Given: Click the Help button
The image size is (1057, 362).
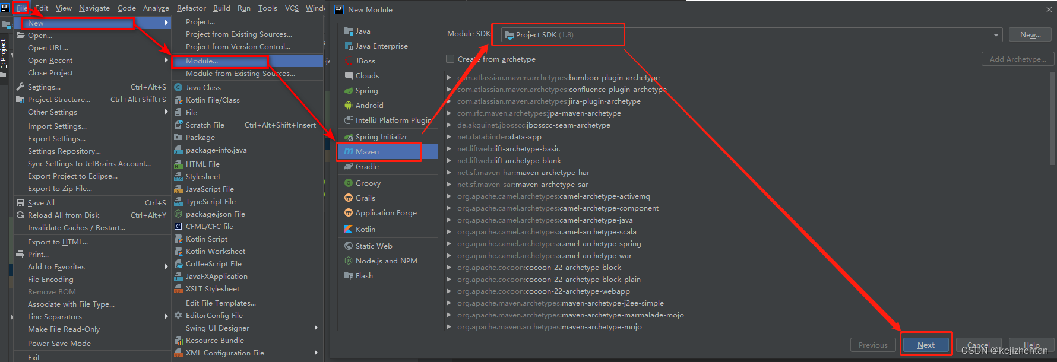Looking at the screenshot, I should 1031,345.
